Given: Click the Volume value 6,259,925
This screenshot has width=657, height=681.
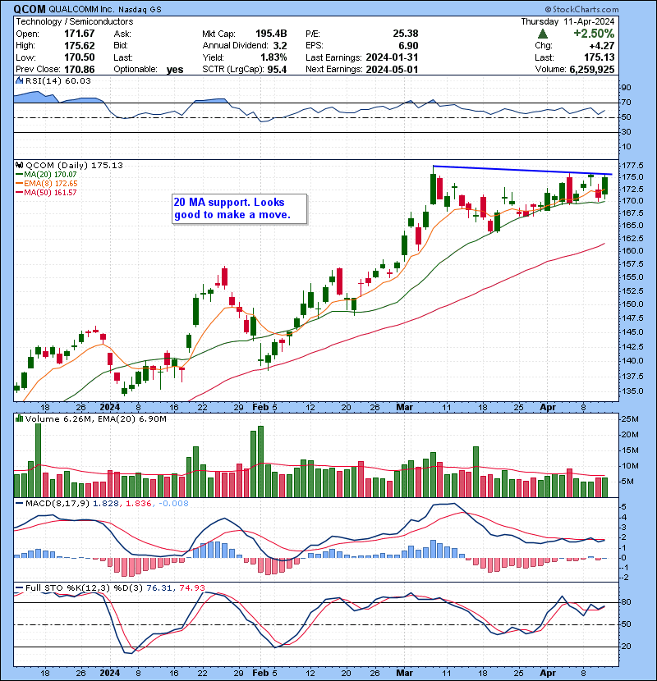Looking at the screenshot, I should (592, 70).
